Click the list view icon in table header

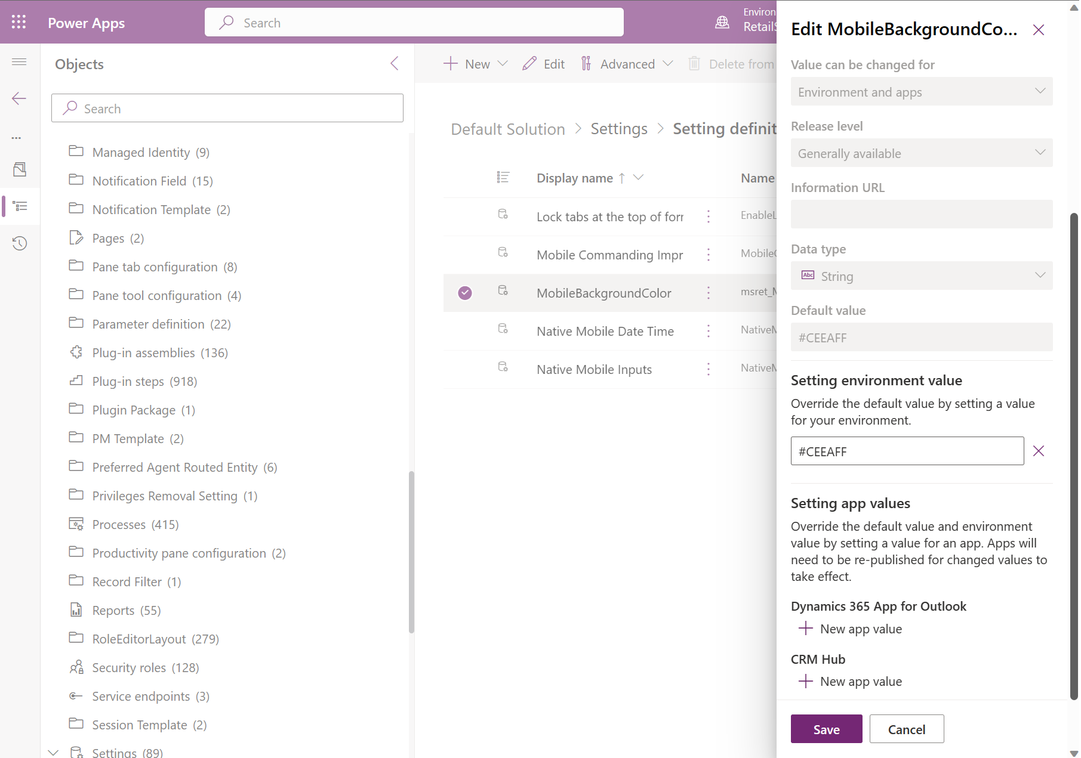tap(503, 178)
